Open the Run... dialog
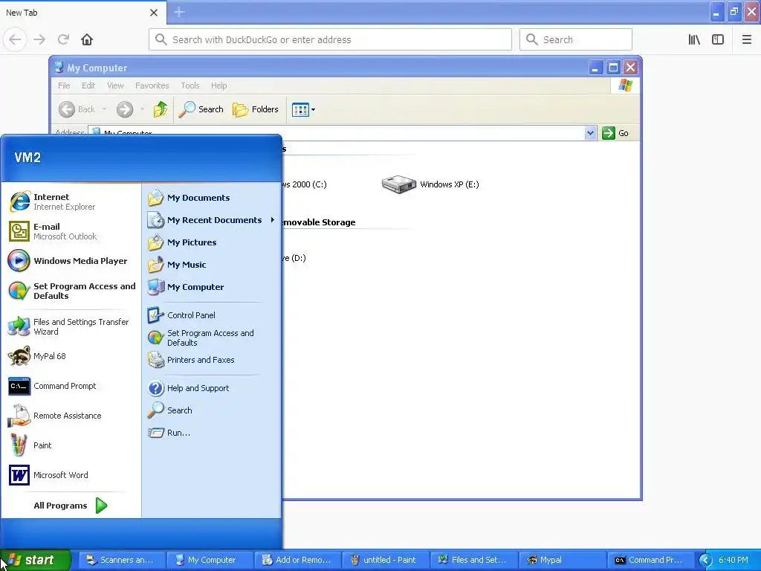This screenshot has width=761, height=571. point(212,433)
